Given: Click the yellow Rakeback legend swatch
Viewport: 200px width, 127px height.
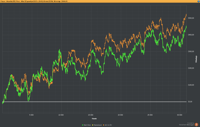Looking at the screenshot, I should [x=93, y=125].
